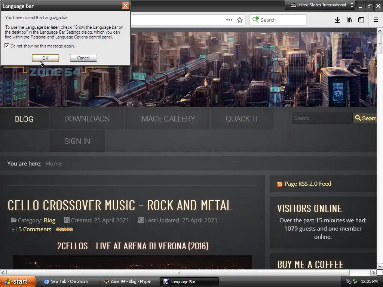This screenshot has height=287, width=383.
Task: Click Cancel in Language Bar dialog
Action: [x=83, y=58]
